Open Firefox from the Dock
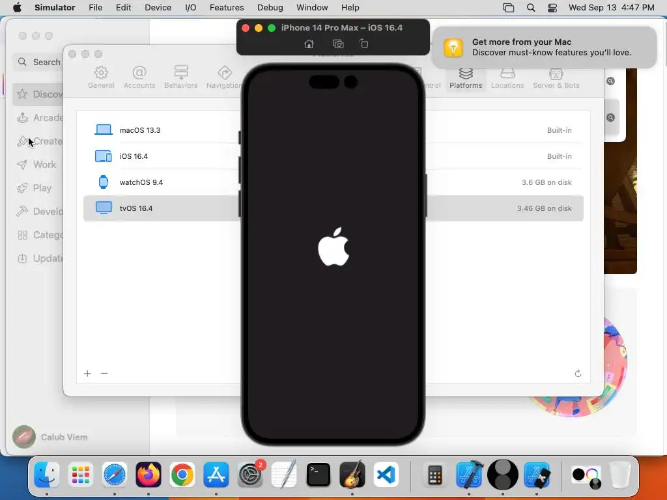The width and height of the screenshot is (667, 500). pyautogui.click(x=149, y=475)
